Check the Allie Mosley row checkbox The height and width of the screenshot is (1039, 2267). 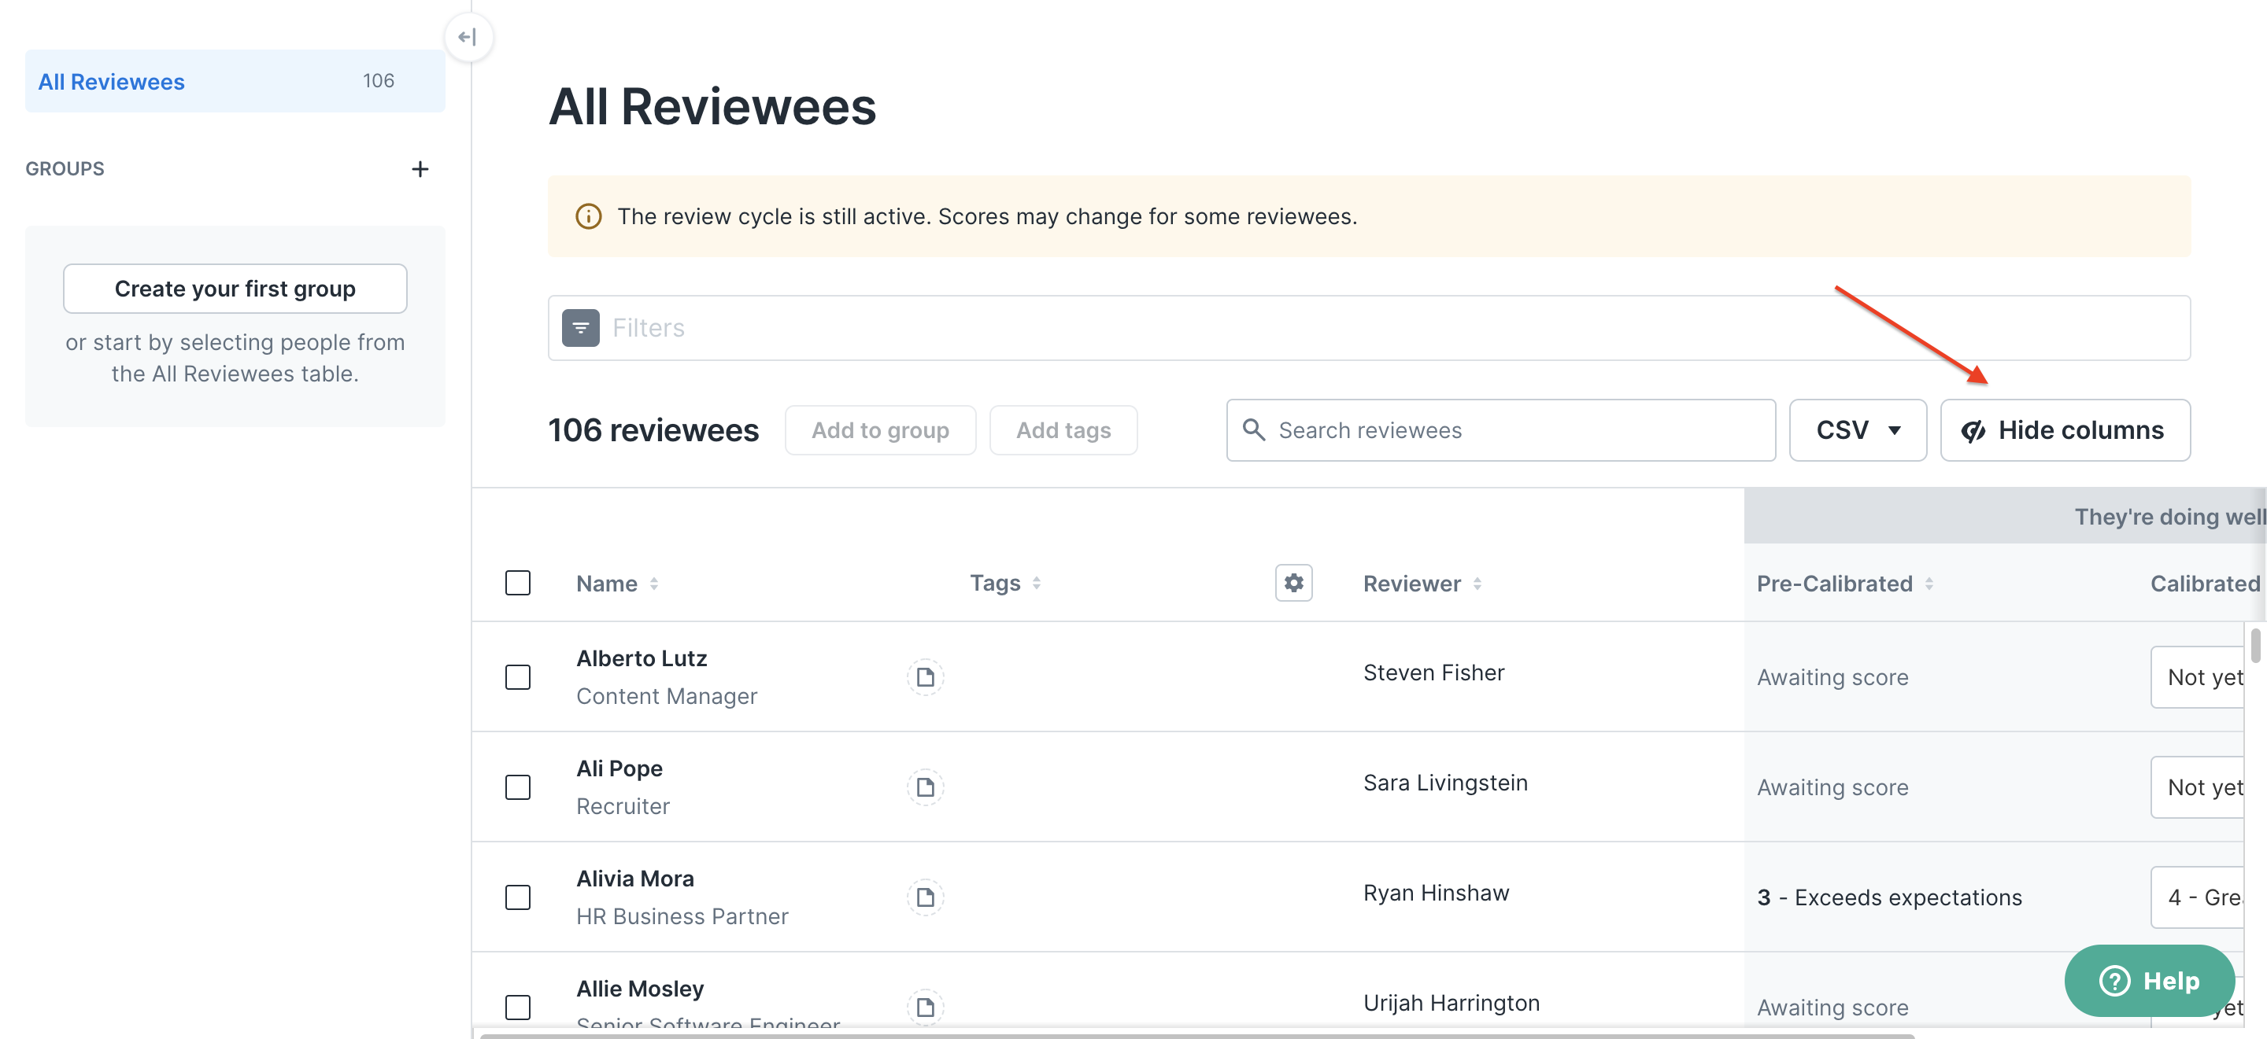tap(517, 1007)
